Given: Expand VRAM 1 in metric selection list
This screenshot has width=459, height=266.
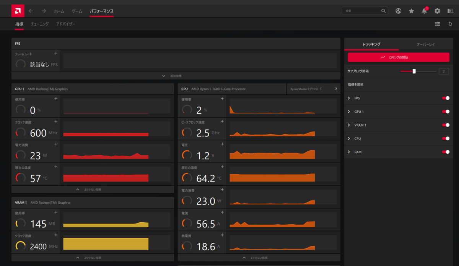Looking at the screenshot, I should coord(349,125).
